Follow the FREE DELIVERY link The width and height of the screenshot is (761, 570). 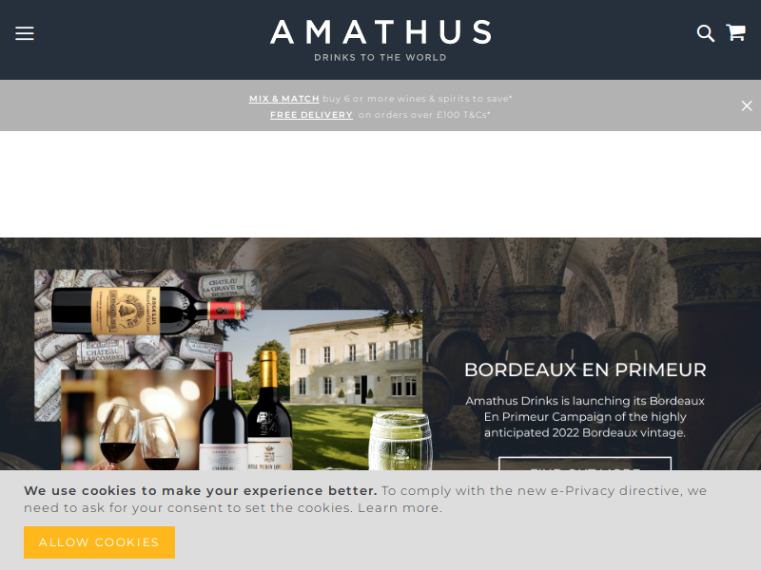pos(311,115)
